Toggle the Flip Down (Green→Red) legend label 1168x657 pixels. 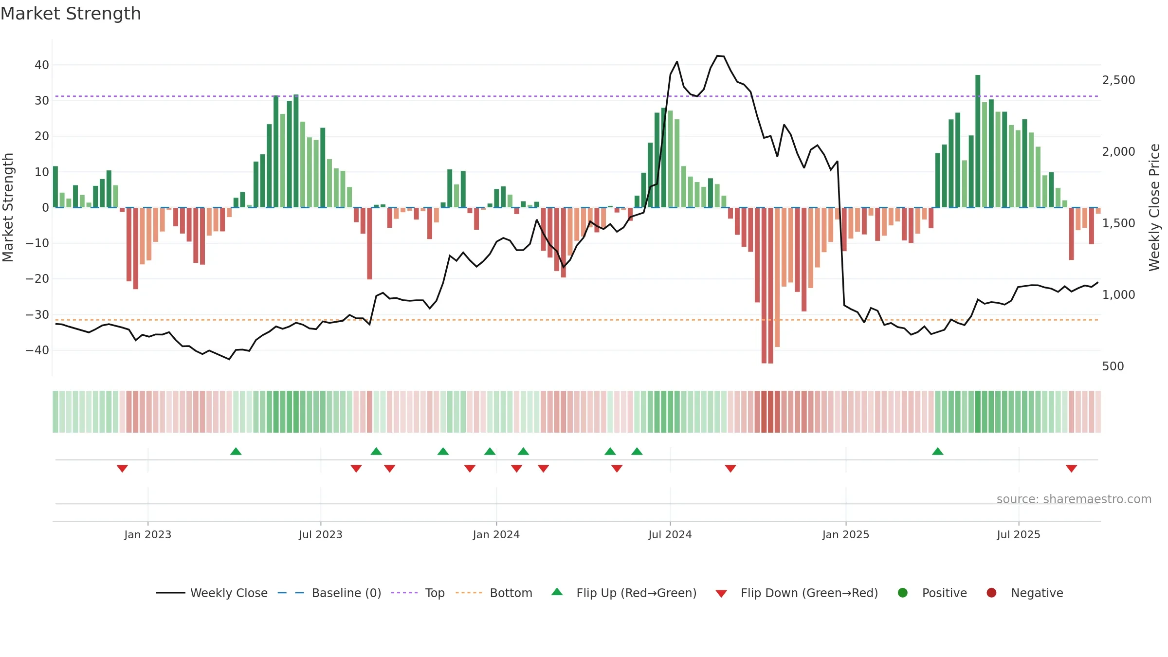809,593
